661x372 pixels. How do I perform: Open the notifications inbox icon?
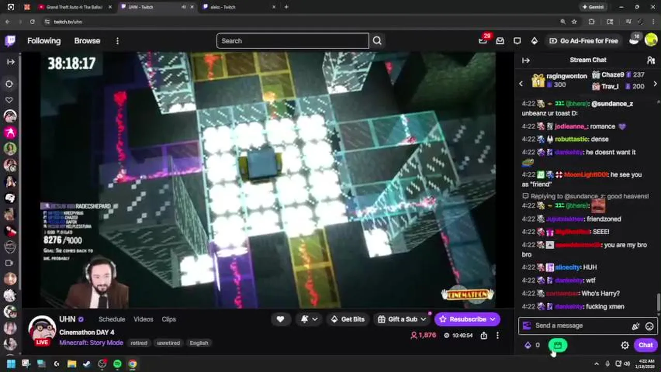pyautogui.click(x=500, y=41)
